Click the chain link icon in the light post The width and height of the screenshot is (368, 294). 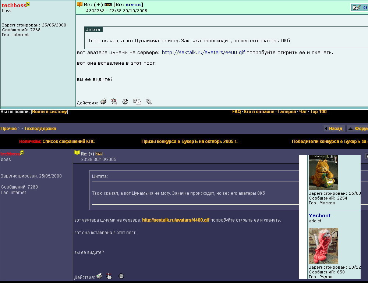click(x=149, y=102)
